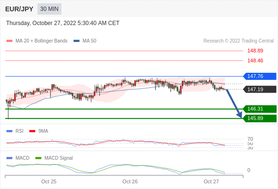Click the Oct 27 date axis label

tap(211, 181)
